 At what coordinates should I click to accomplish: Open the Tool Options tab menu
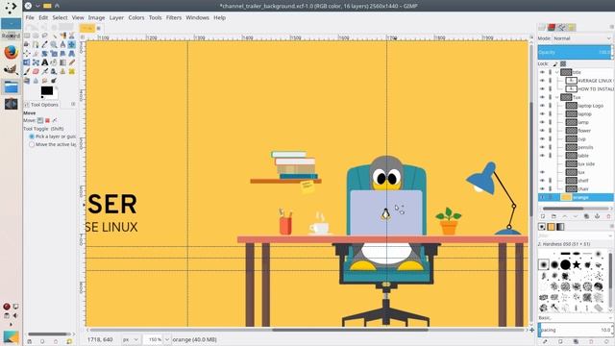pos(73,105)
